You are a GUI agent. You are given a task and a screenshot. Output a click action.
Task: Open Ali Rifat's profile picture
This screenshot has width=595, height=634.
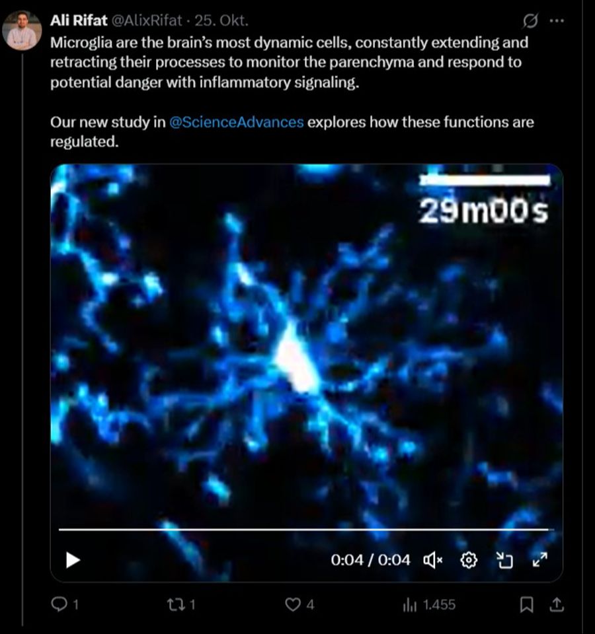(22, 30)
